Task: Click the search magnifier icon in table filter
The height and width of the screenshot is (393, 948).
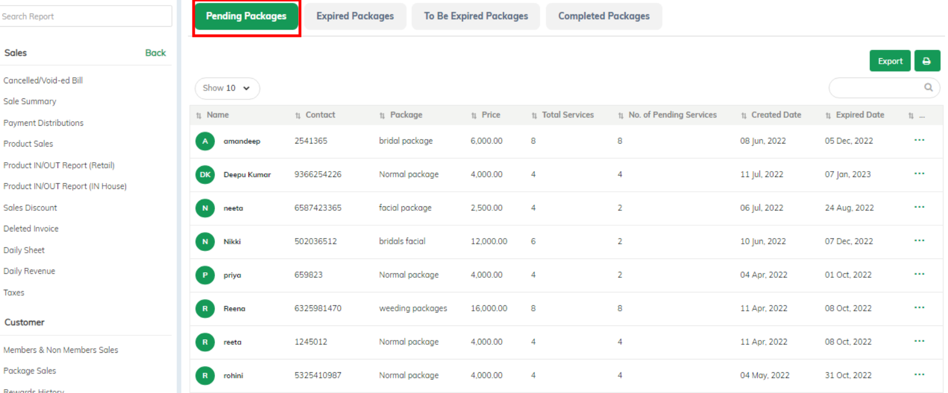Action: [x=928, y=87]
